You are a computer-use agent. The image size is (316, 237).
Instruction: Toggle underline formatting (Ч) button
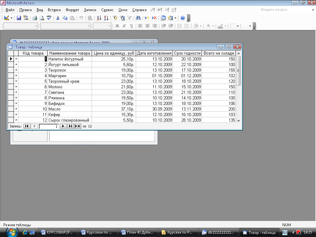(x=131, y=26)
